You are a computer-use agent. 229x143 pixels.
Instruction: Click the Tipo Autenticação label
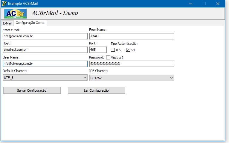tap(124, 44)
